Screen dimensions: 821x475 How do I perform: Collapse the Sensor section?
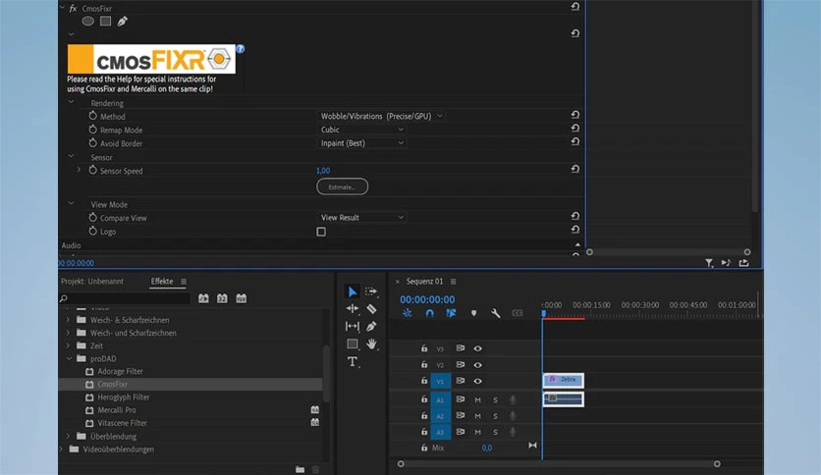pos(72,156)
